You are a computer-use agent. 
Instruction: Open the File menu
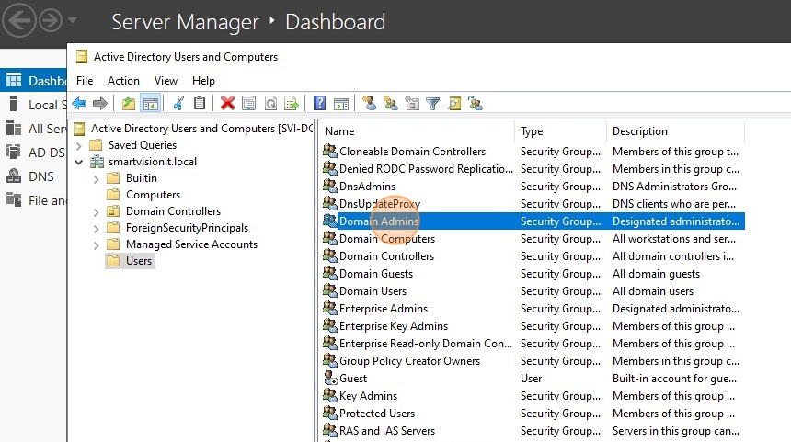[x=85, y=81]
